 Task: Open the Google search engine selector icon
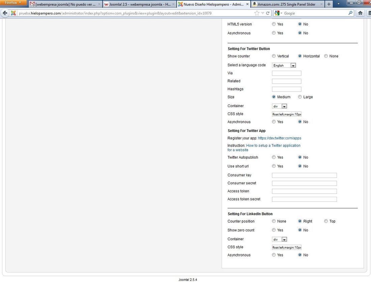278,13
